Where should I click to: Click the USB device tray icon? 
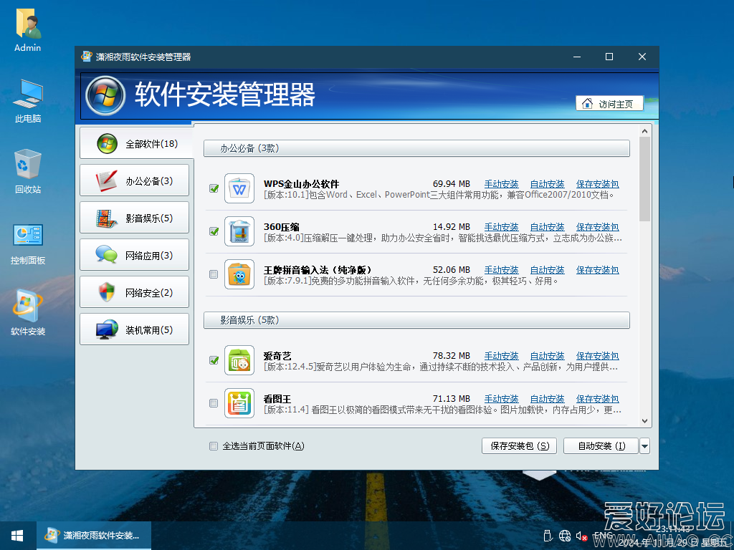click(x=548, y=536)
